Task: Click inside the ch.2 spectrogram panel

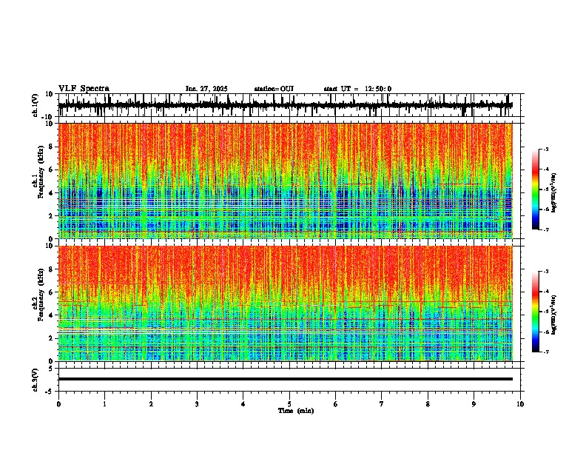Action: point(285,303)
